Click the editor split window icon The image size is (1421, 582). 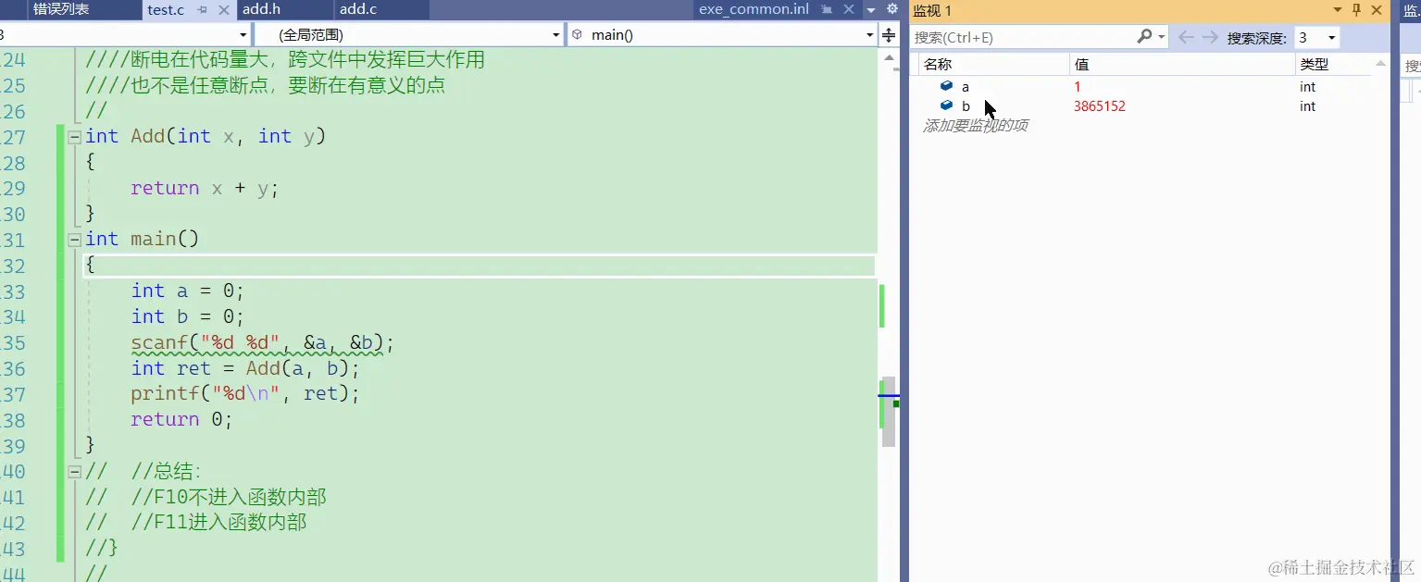point(889,35)
